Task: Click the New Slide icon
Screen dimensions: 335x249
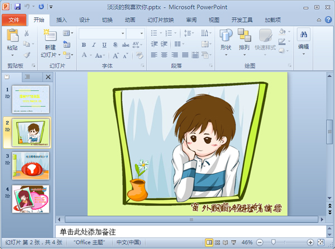Action: (x=50, y=35)
